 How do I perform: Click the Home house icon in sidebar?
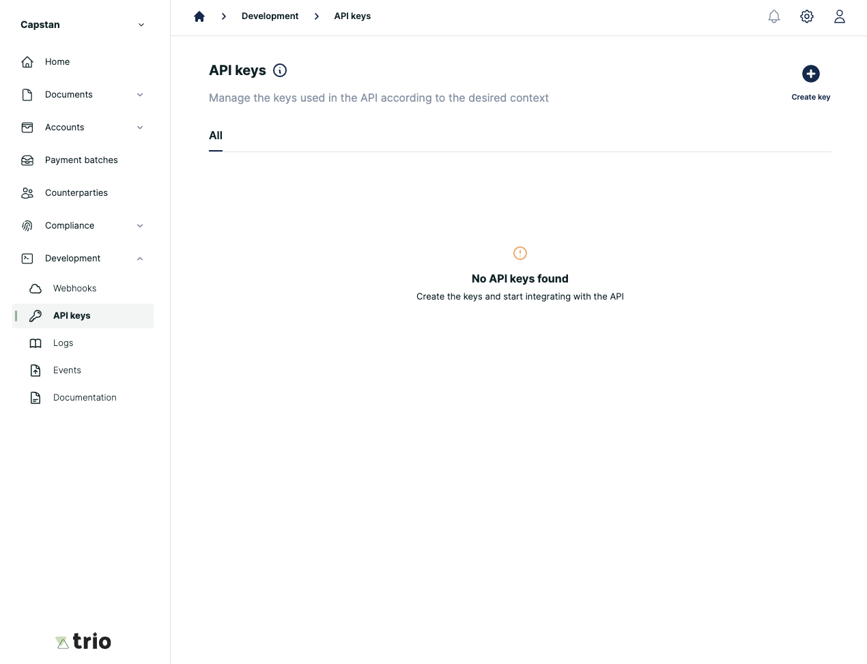27,62
